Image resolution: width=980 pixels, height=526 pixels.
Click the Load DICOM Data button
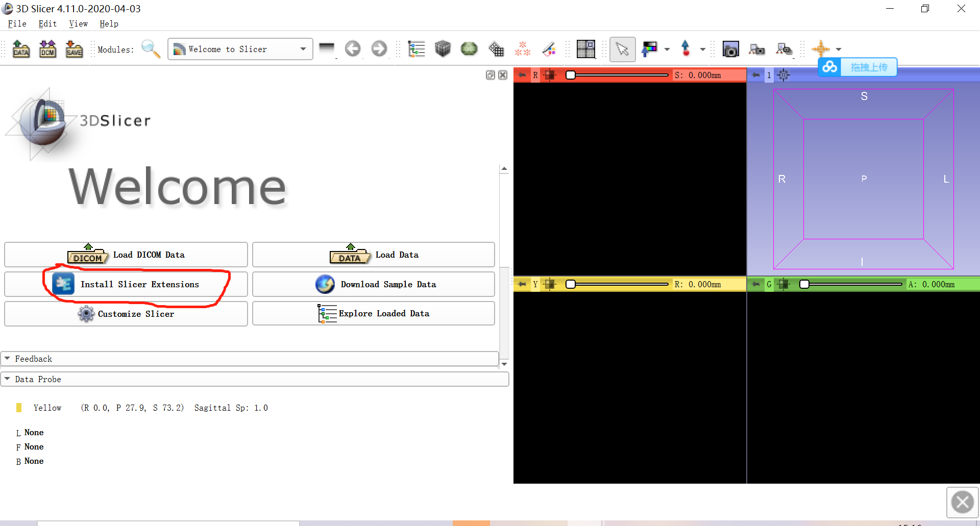[x=126, y=255]
